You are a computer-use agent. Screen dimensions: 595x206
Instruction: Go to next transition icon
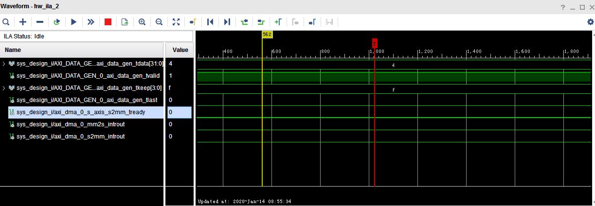click(261, 22)
